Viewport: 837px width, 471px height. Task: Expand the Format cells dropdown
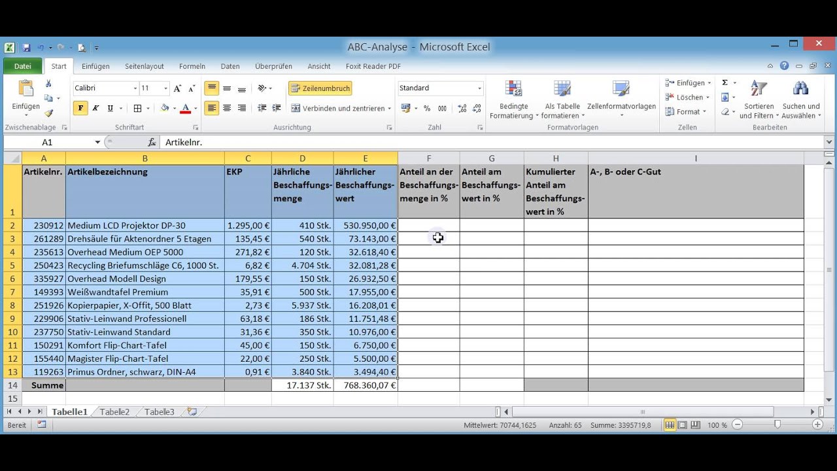(705, 112)
